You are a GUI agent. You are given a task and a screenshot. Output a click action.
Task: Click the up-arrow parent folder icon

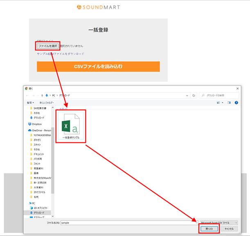point(41,95)
